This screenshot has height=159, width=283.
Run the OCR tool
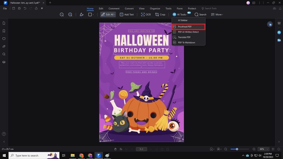pyautogui.click(x=146, y=14)
